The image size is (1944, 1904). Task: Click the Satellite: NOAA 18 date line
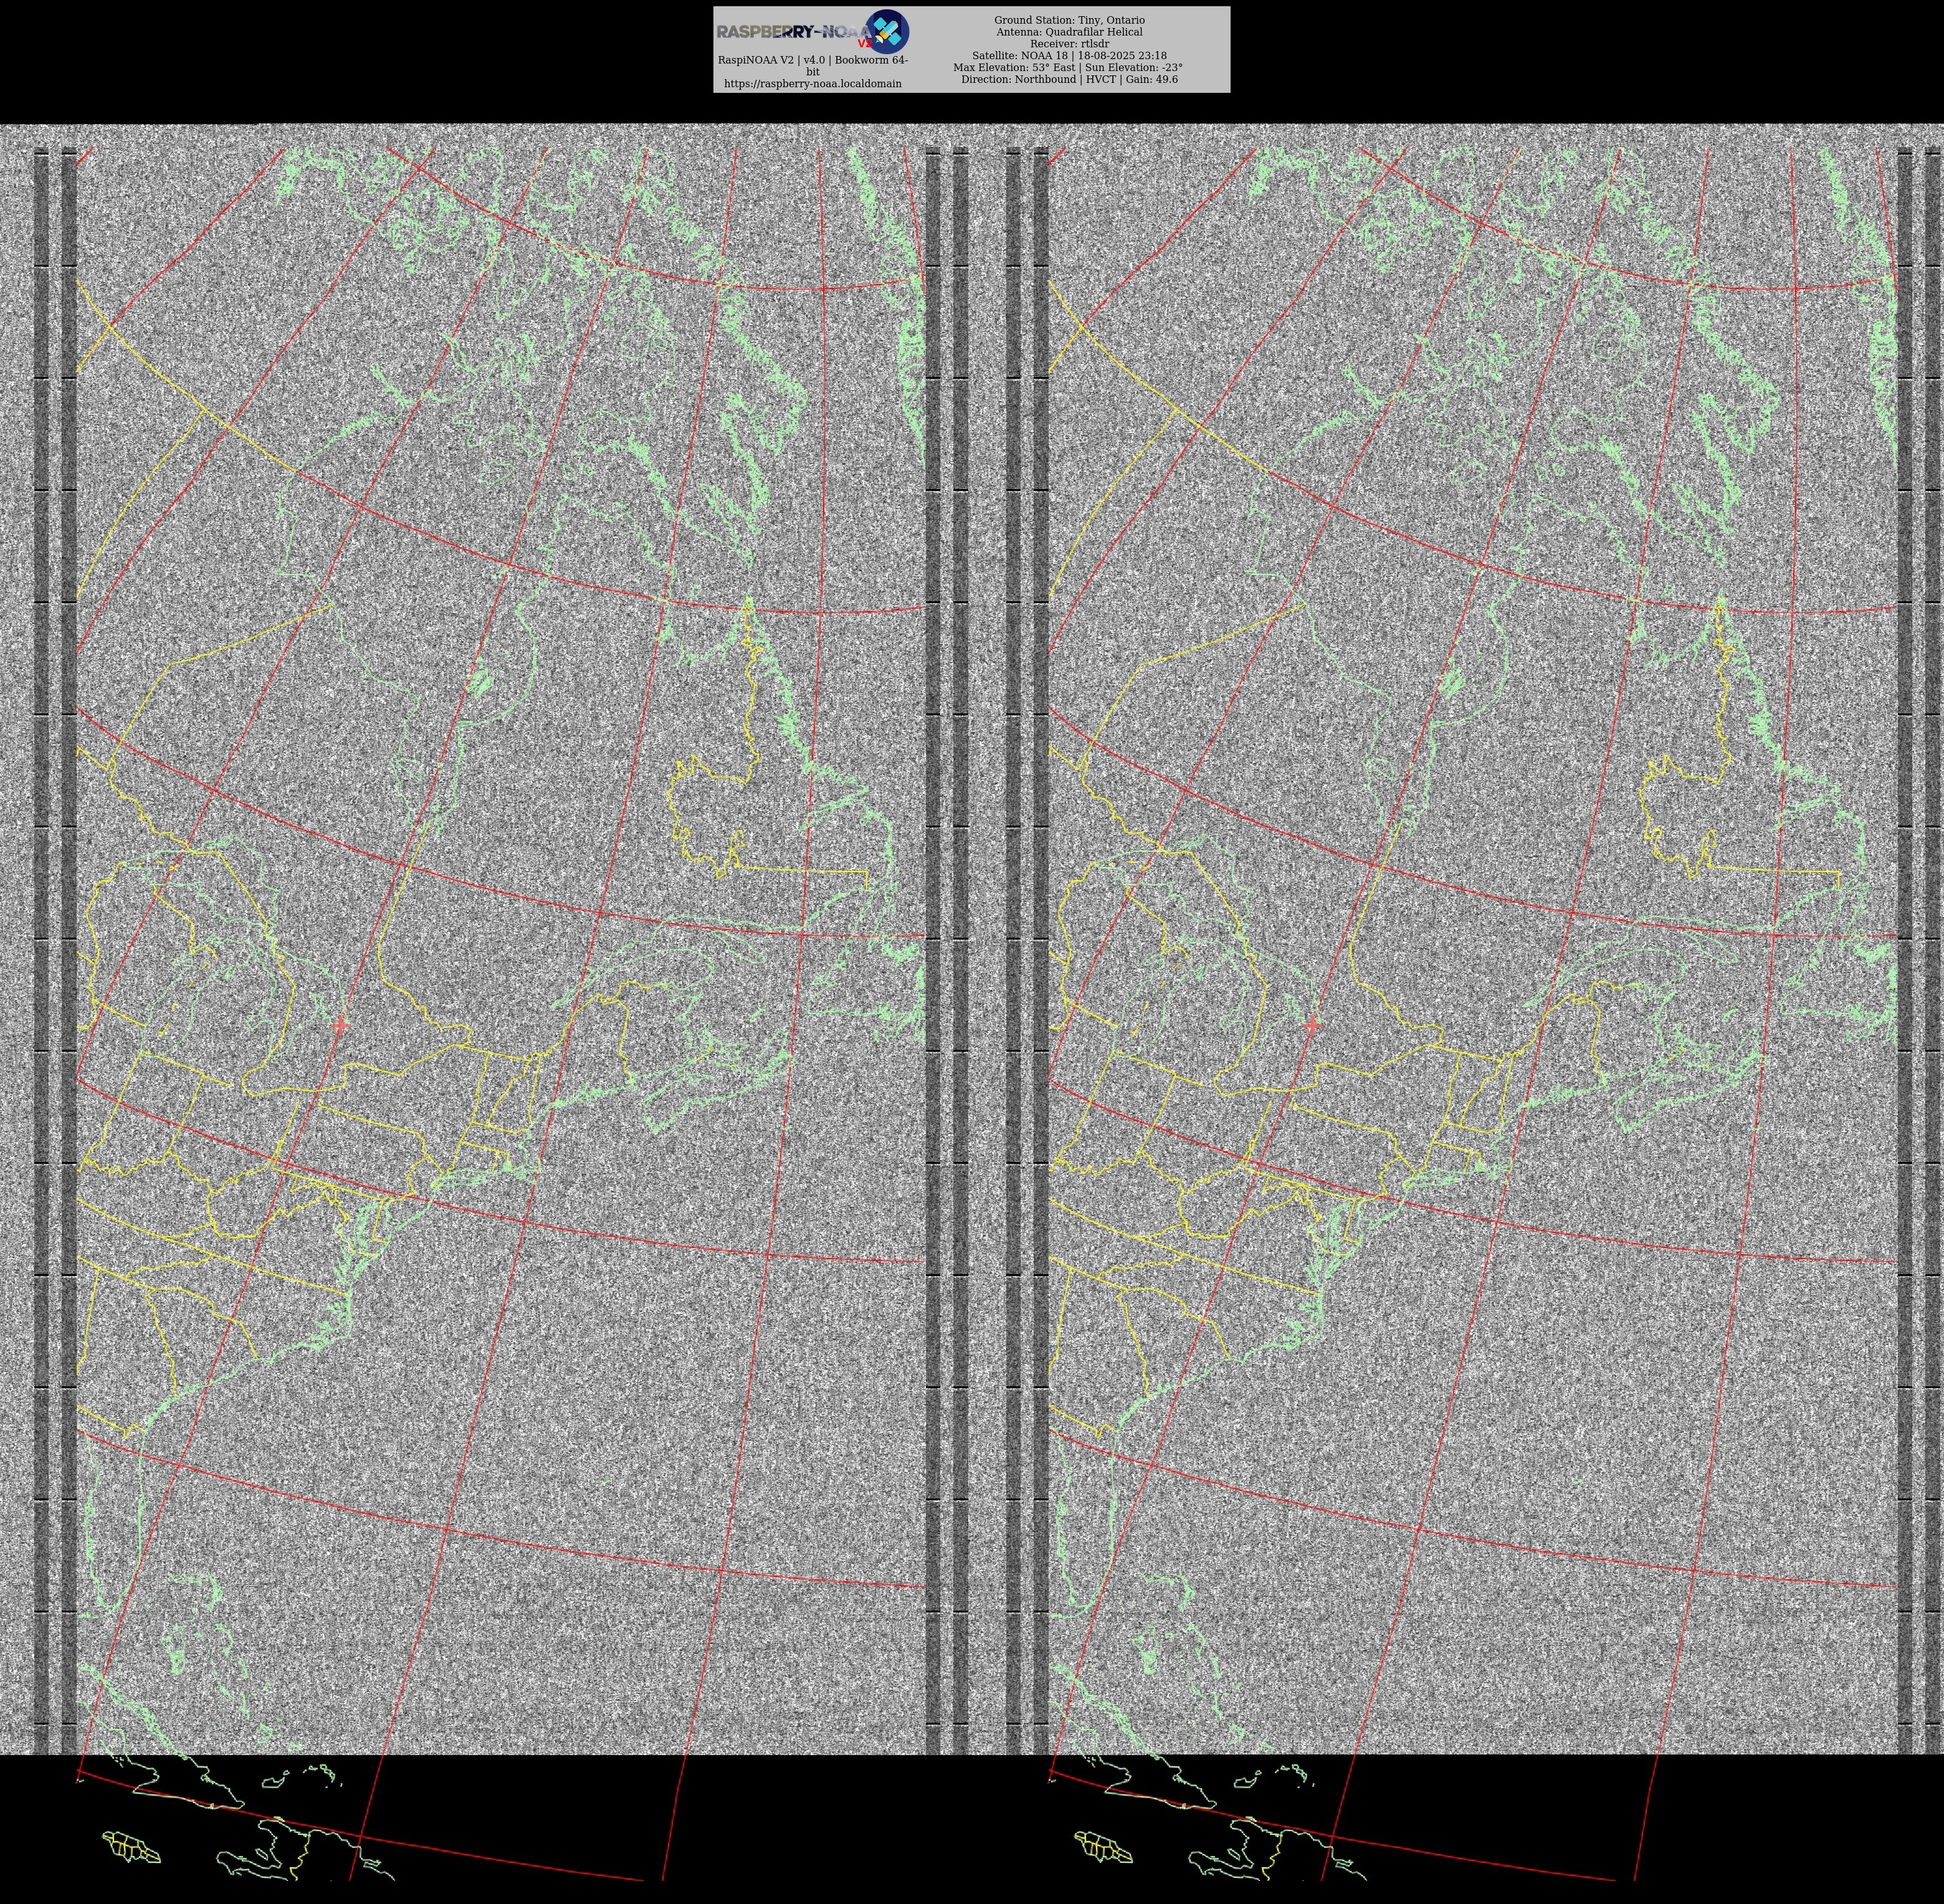tap(1069, 56)
